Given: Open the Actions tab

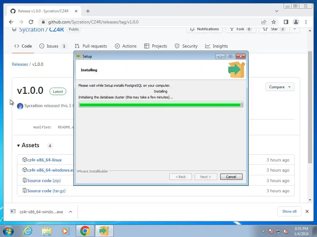Looking at the screenshot, I should coord(126,46).
